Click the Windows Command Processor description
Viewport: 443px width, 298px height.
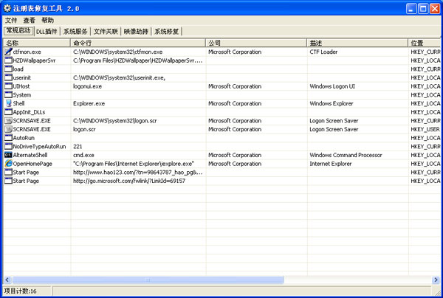(346, 155)
